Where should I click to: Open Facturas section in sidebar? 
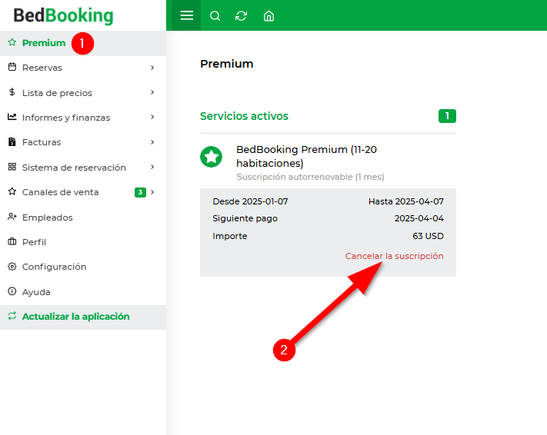pos(83,142)
